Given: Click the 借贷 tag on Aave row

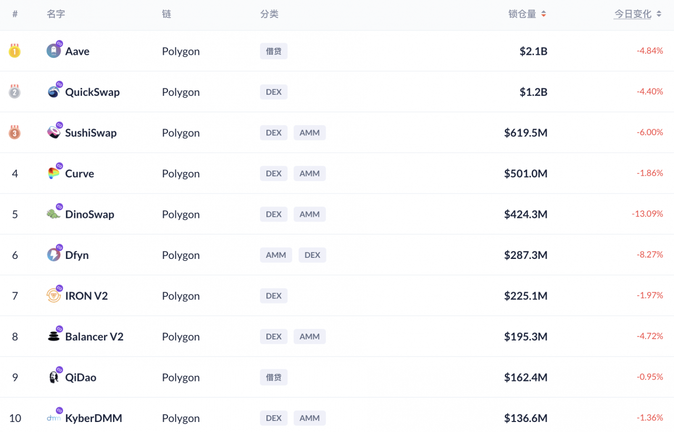Looking at the screenshot, I should (274, 51).
